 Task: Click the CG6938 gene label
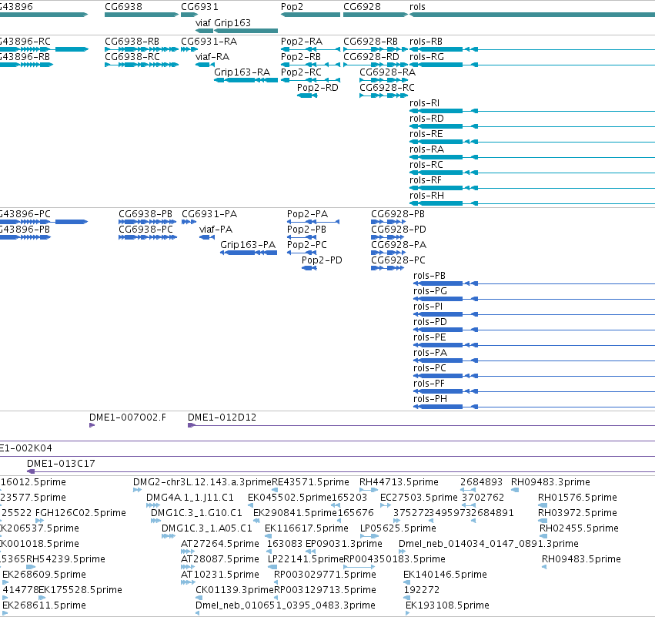[123, 7]
